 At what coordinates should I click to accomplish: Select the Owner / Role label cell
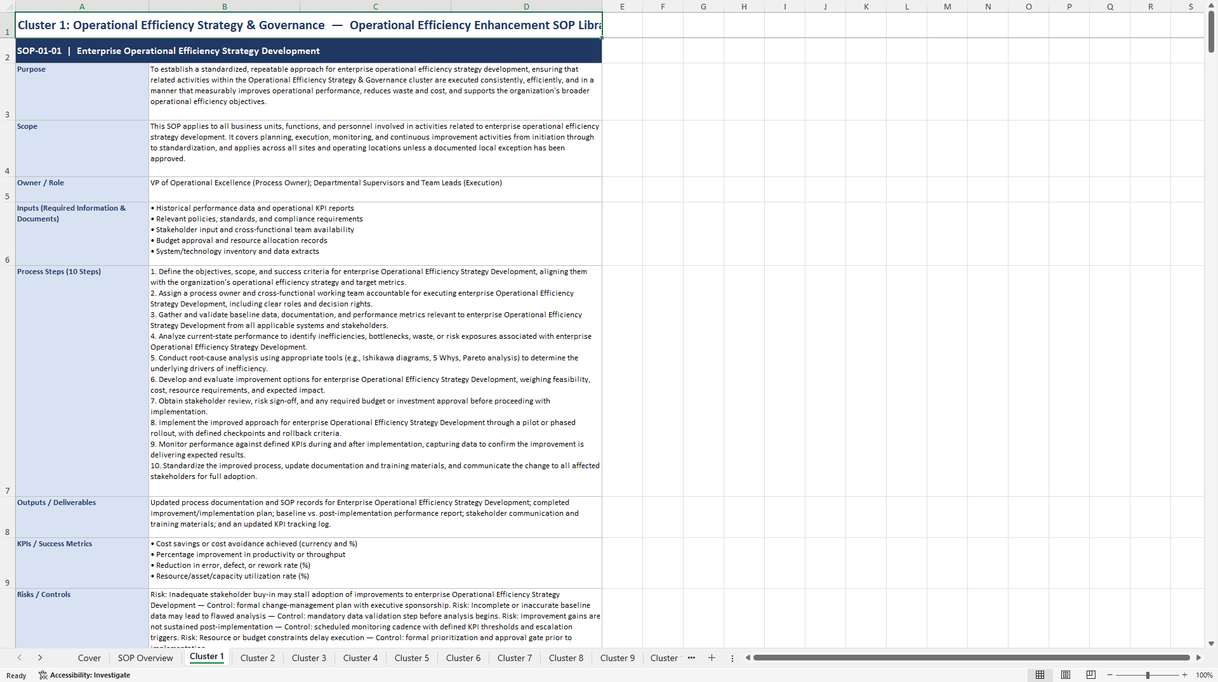click(82, 189)
